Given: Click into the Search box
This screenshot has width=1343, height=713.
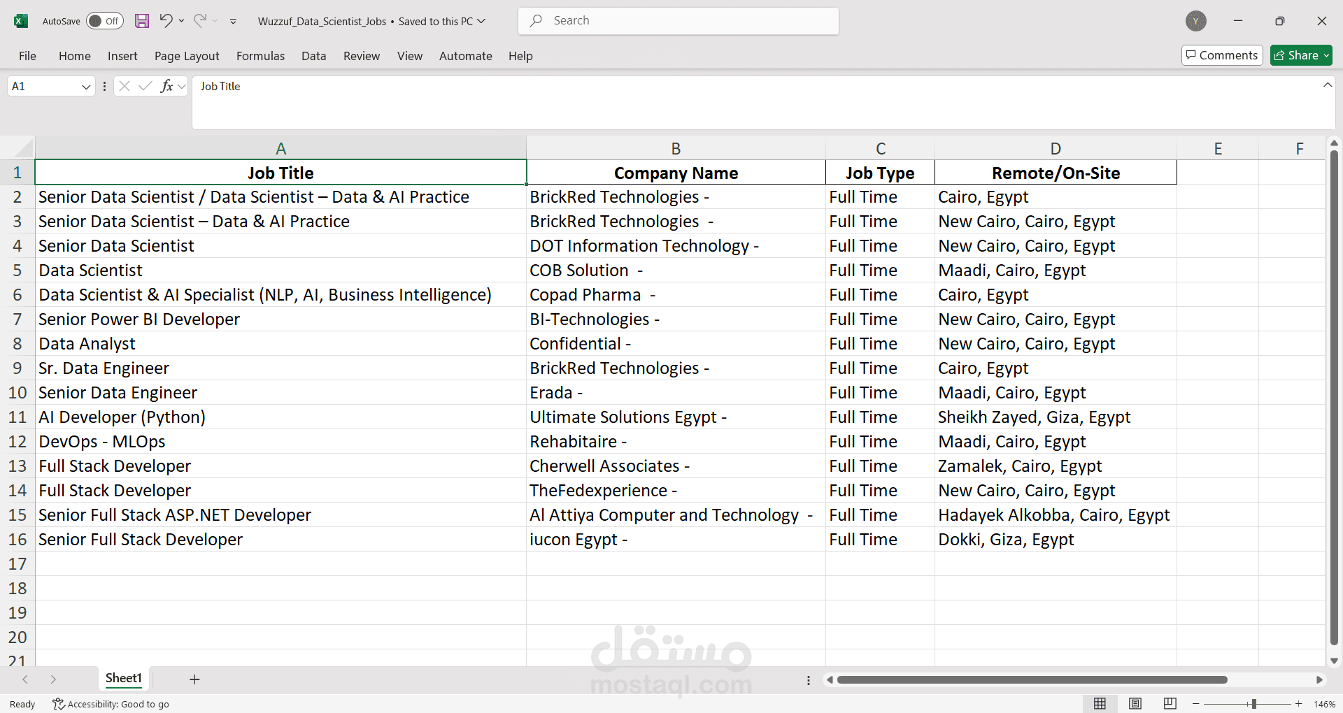Looking at the screenshot, I should 678,21.
